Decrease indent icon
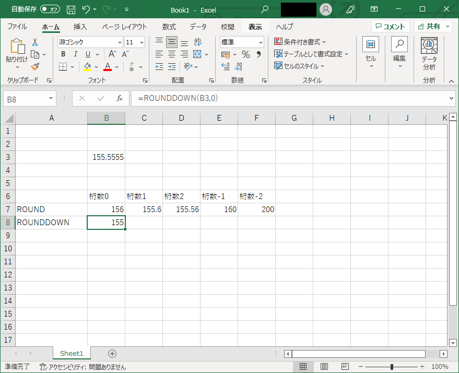The height and width of the screenshot is (373, 459). (159, 67)
